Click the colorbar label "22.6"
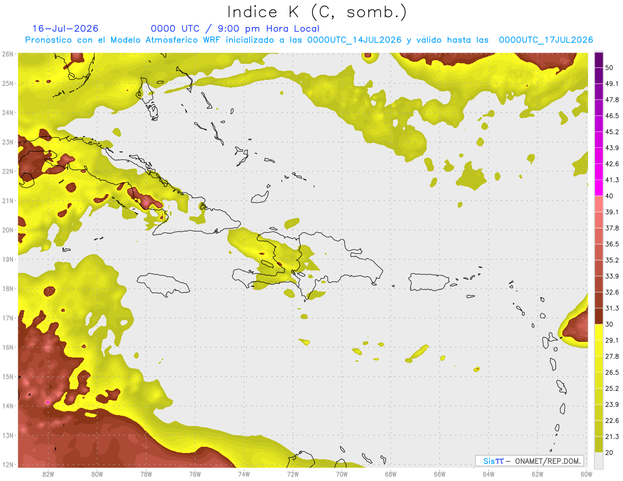This screenshot has width=623, height=481. coord(612,421)
